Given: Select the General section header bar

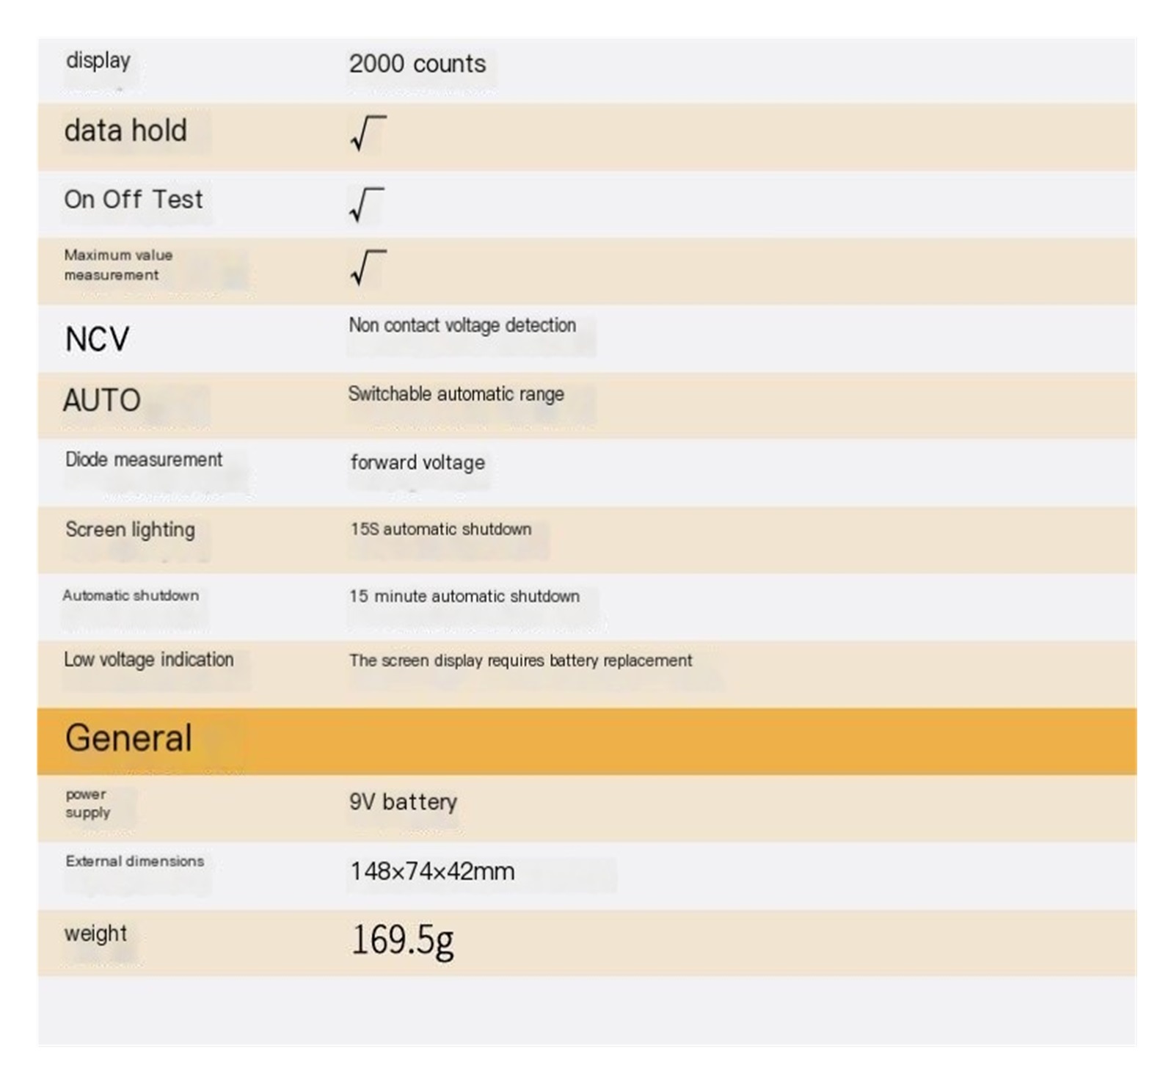Looking at the screenshot, I should pyautogui.click(x=587, y=741).
